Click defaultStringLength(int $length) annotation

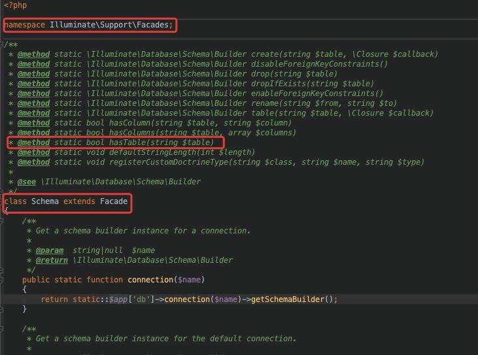(182, 152)
